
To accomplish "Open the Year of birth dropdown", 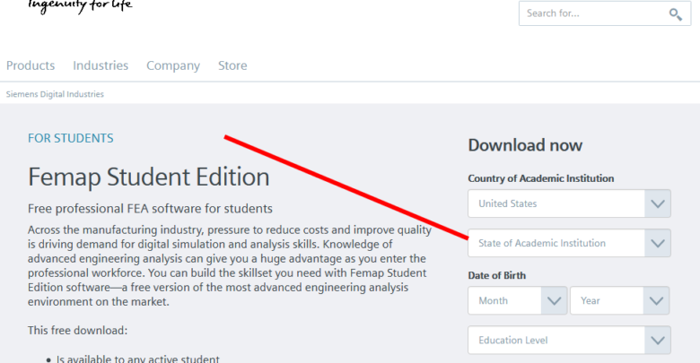I will (x=619, y=300).
